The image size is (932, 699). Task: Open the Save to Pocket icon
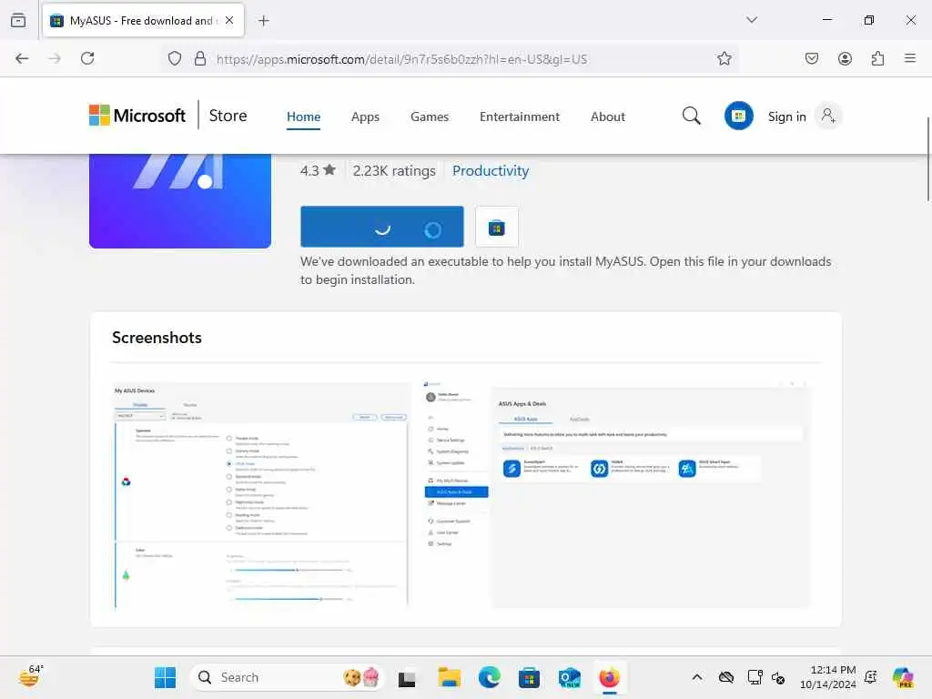[x=811, y=58]
